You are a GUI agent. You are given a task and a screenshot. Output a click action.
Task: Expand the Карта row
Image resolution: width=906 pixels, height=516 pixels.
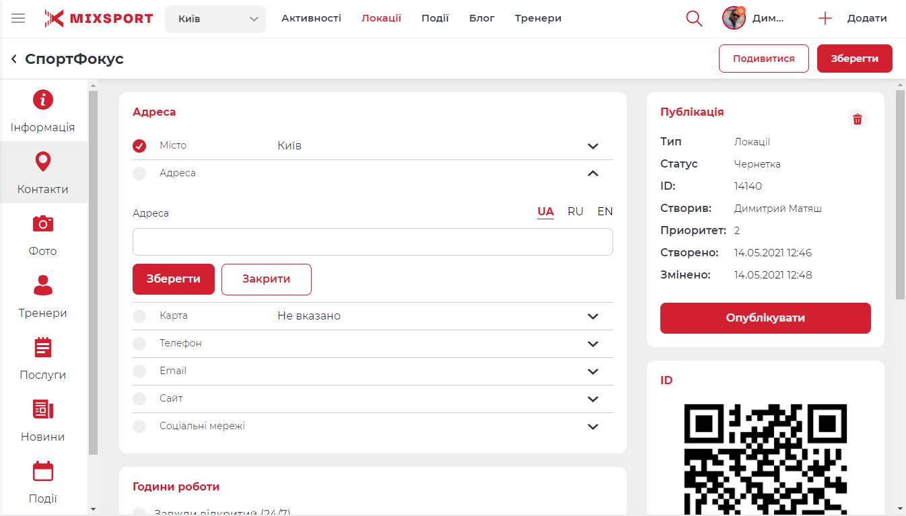click(x=592, y=316)
